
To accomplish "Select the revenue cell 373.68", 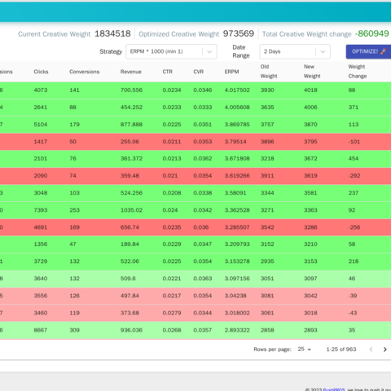I will [x=130, y=313].
